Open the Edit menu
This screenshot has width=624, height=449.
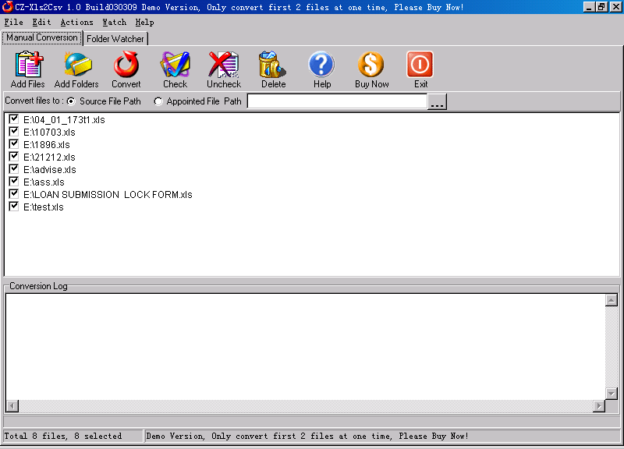tap(41, 23)
